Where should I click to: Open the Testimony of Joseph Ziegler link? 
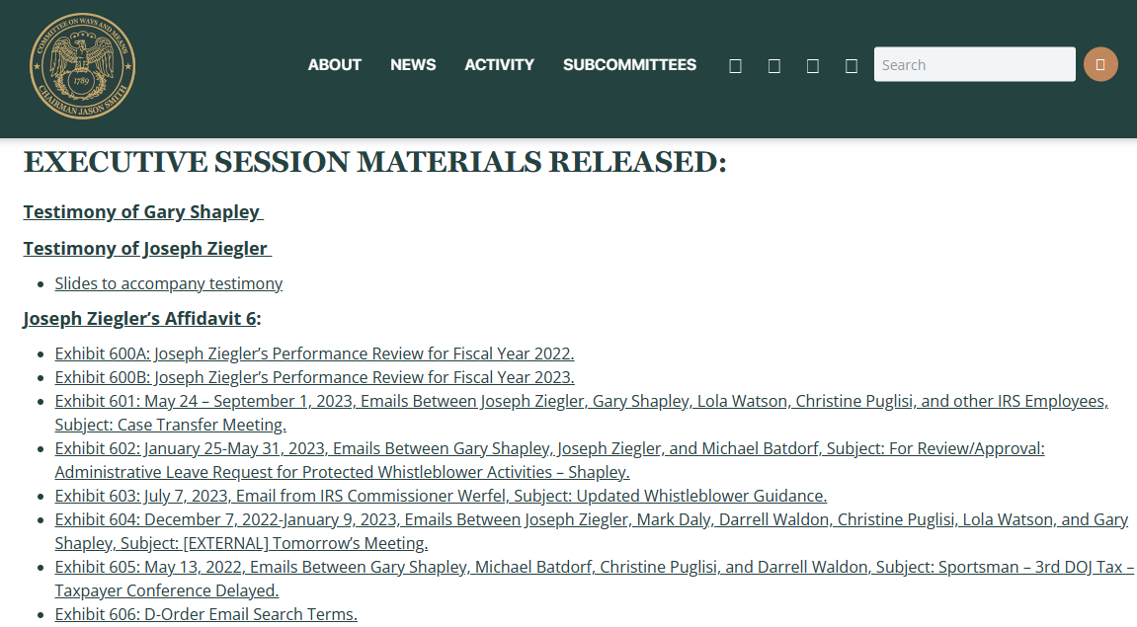coord(147,248)
